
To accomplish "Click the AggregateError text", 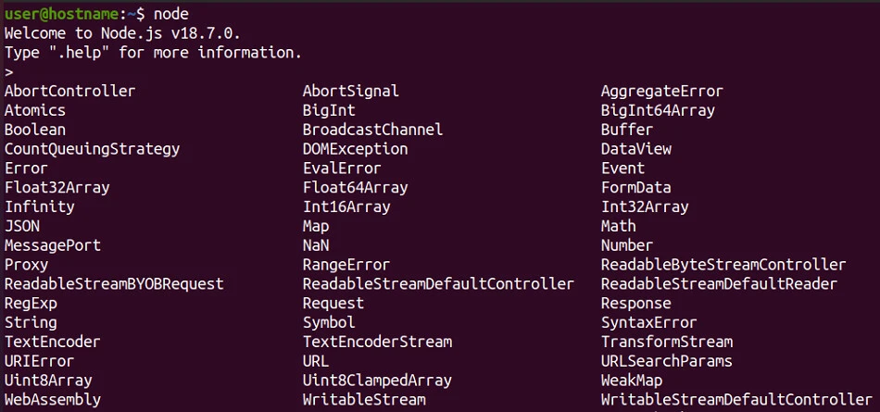I will 661,91.
